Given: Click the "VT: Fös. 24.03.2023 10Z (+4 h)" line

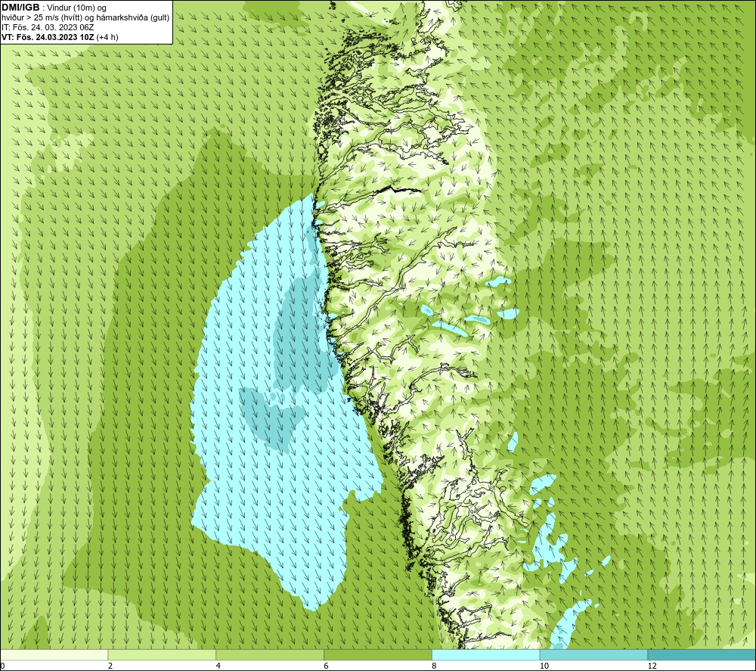Looking at the screenshot, I should click(x=60, y=37).
